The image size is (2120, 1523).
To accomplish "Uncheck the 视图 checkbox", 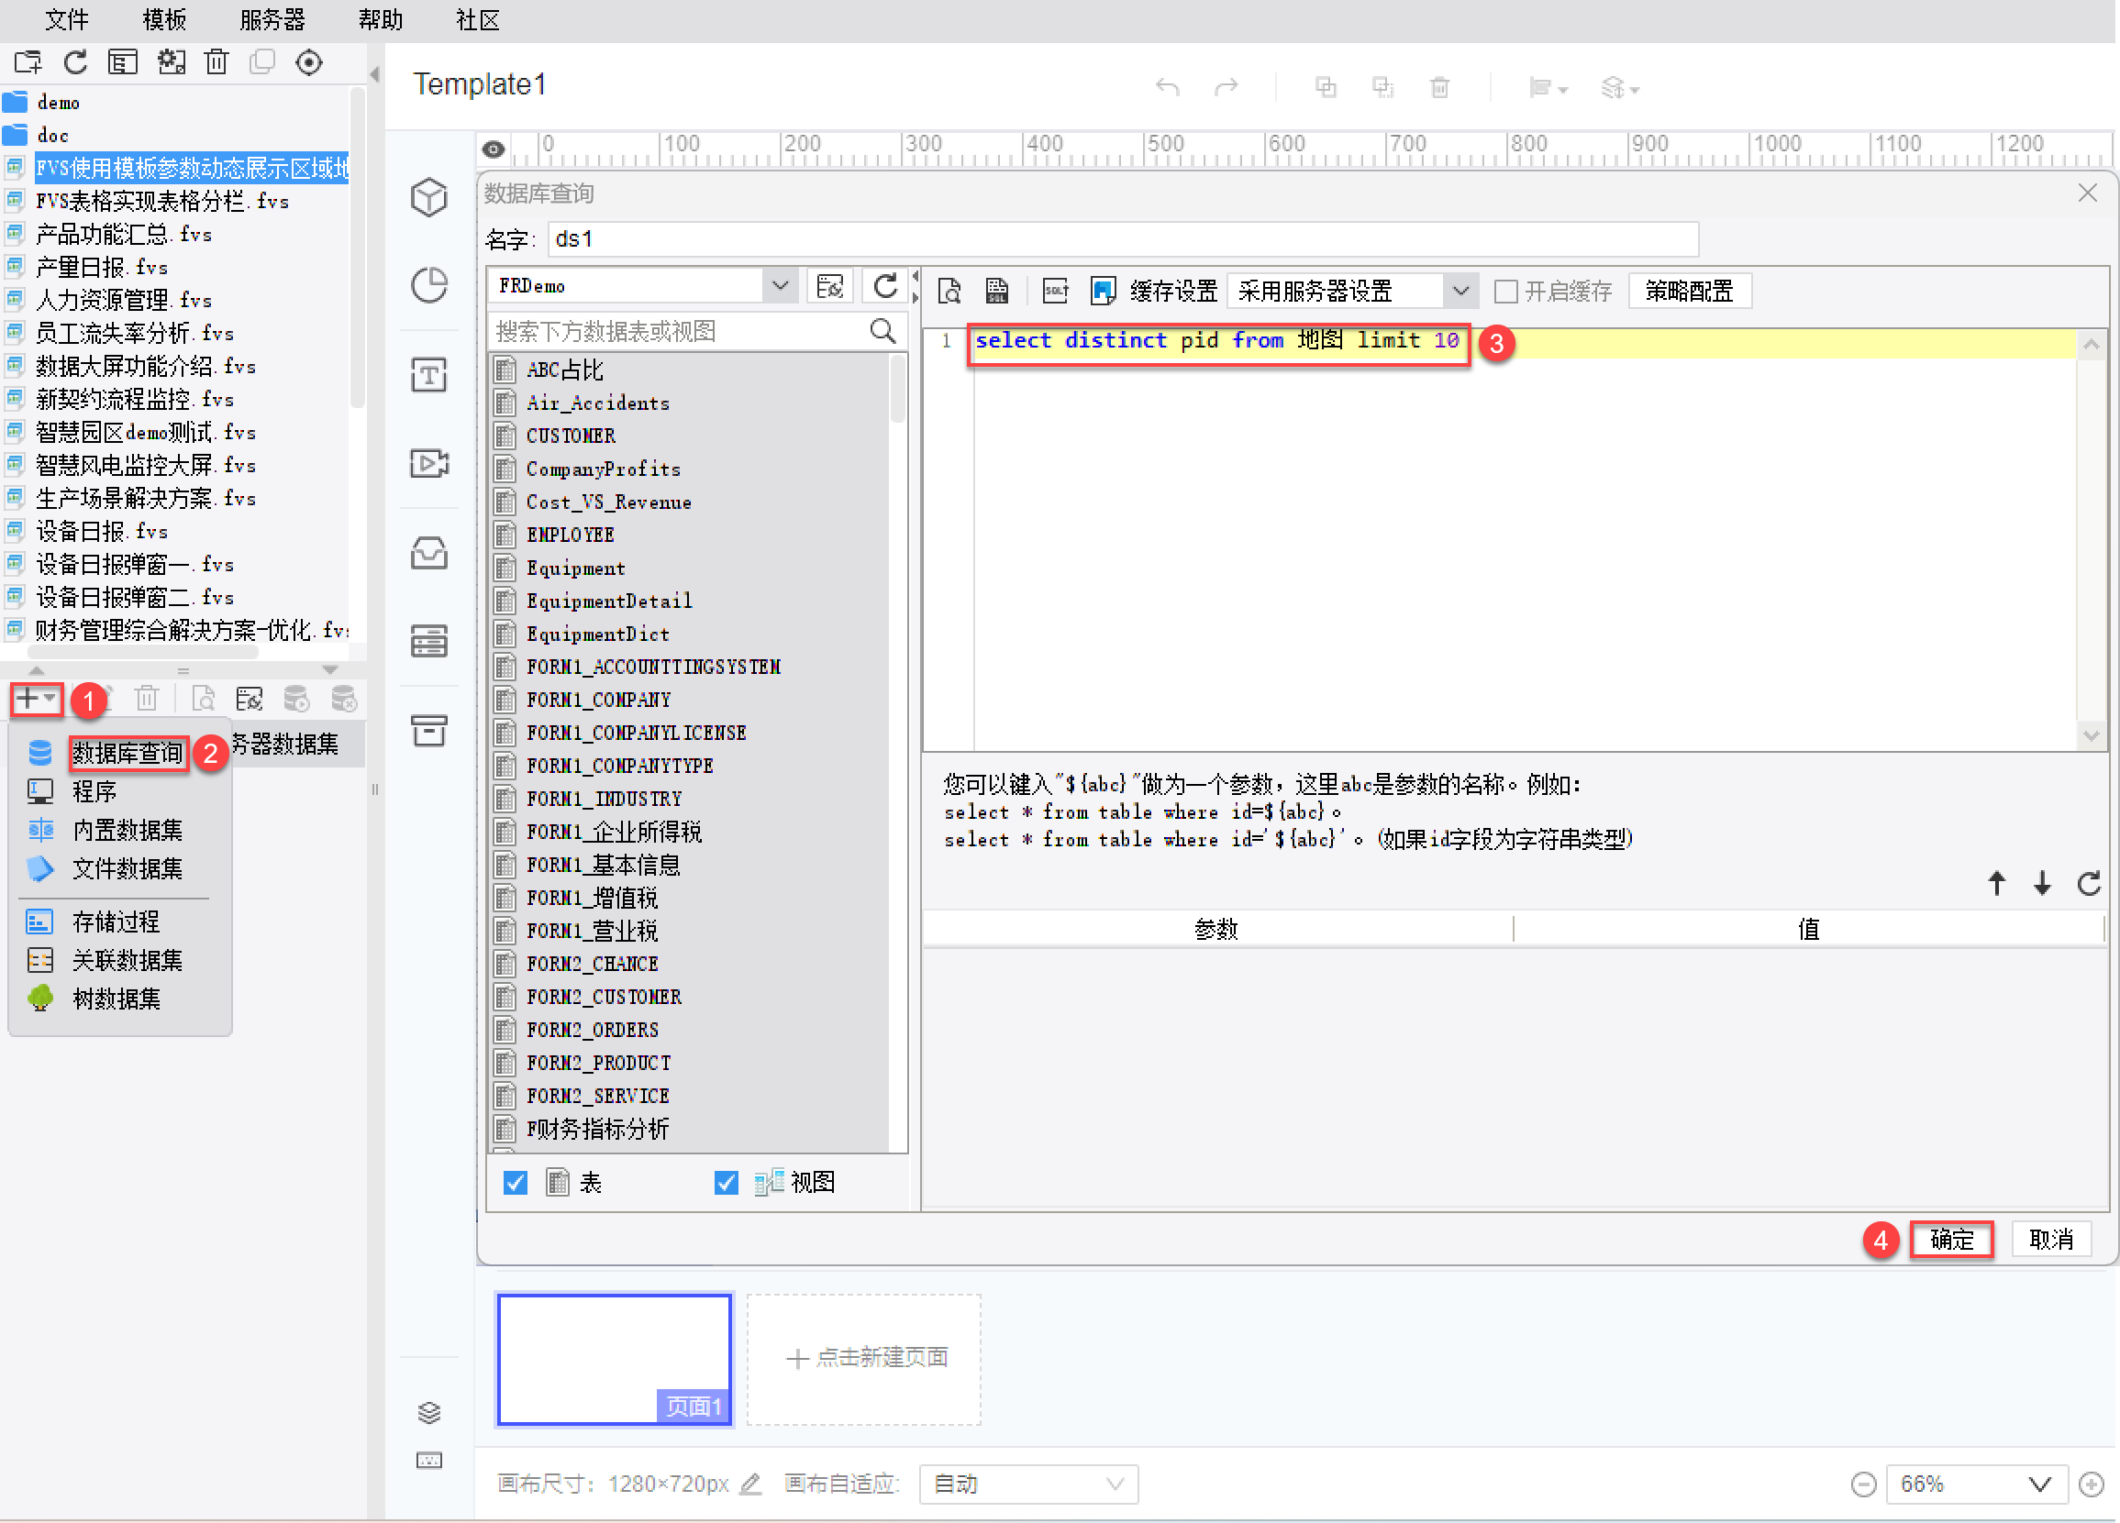I will point(727,1183).
